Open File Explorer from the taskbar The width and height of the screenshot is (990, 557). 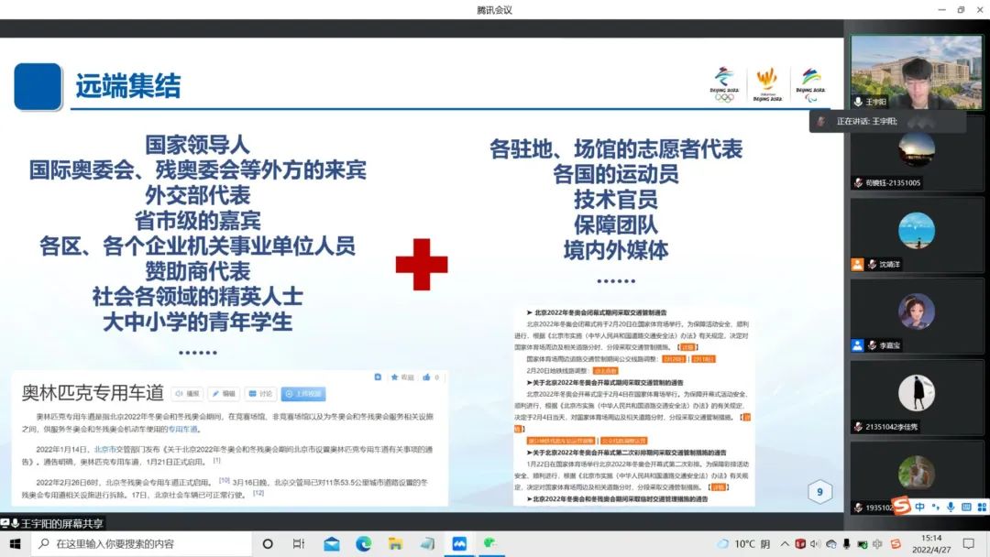(x=395, y=543)
